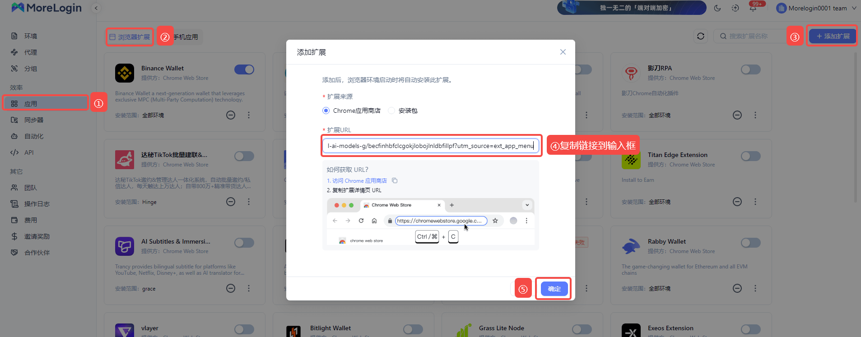
Task: Click the 端对端加密 promotional banner
Action: click(x=632, y=8)
